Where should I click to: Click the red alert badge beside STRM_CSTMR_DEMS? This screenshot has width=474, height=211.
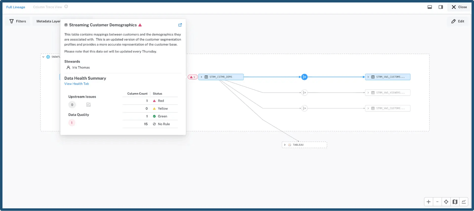coord(192,77)
